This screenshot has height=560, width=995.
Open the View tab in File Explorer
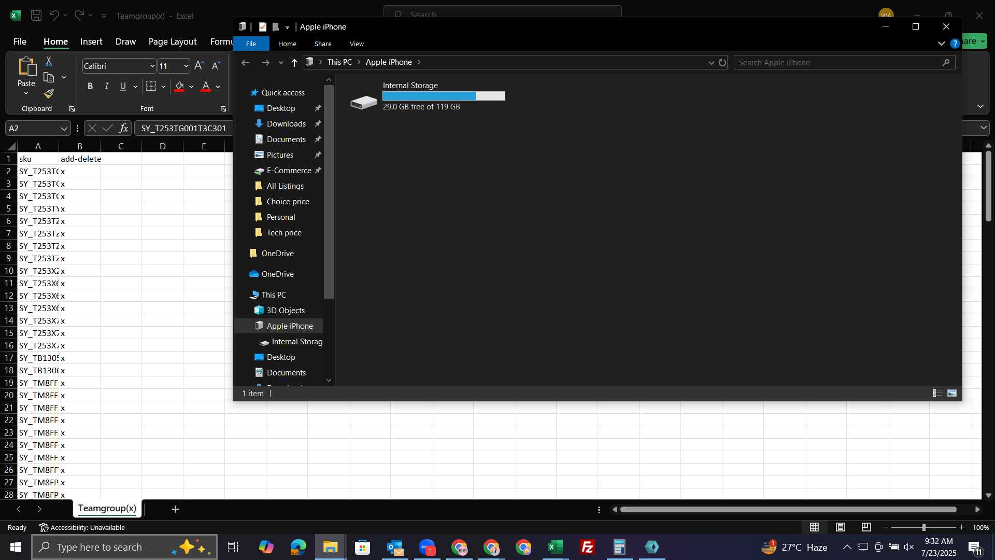(357, 44)
